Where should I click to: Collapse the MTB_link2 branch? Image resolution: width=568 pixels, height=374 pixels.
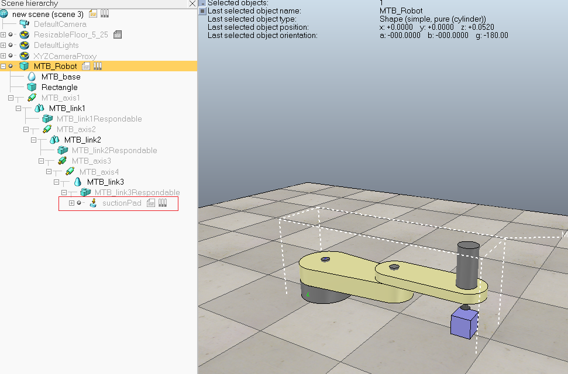click(x=34, y=140)
